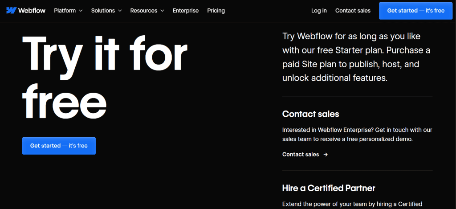Open the Pricing page
This screenshot has height=209, width=456.
[216, 11]
